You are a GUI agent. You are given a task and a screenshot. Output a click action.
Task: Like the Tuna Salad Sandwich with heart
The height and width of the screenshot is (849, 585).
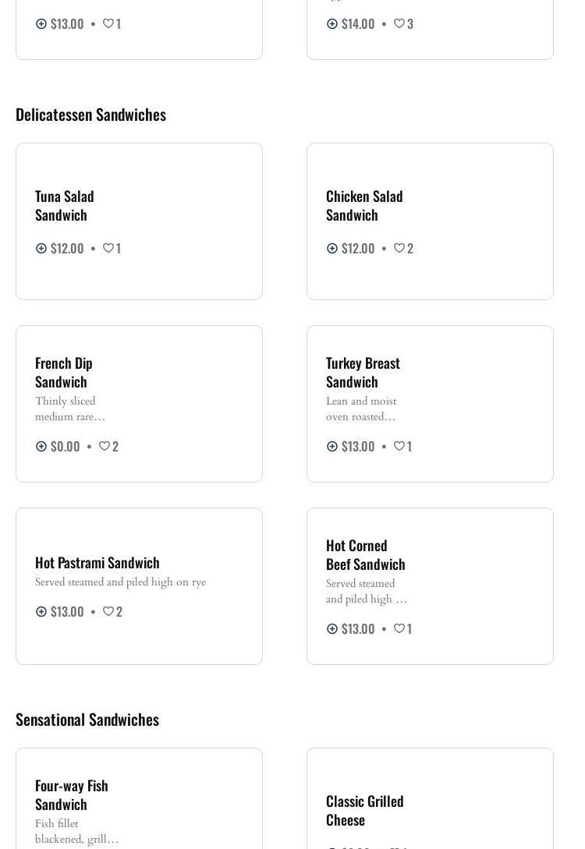coord(108,248)
